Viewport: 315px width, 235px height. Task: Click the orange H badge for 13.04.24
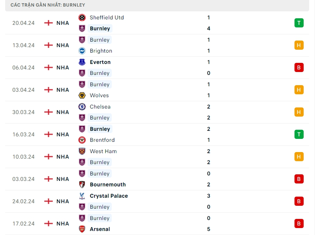coord(299,45)
